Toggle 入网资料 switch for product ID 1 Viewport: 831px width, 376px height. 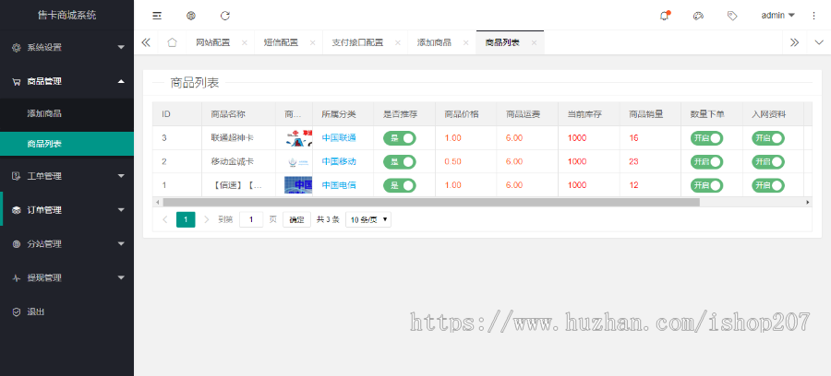(x=768, y=185)
